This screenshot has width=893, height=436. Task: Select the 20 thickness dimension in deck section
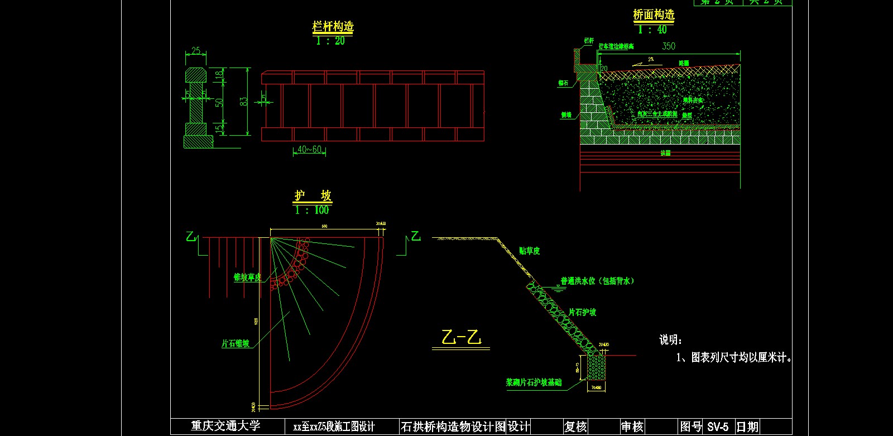[x=604, y=69]
